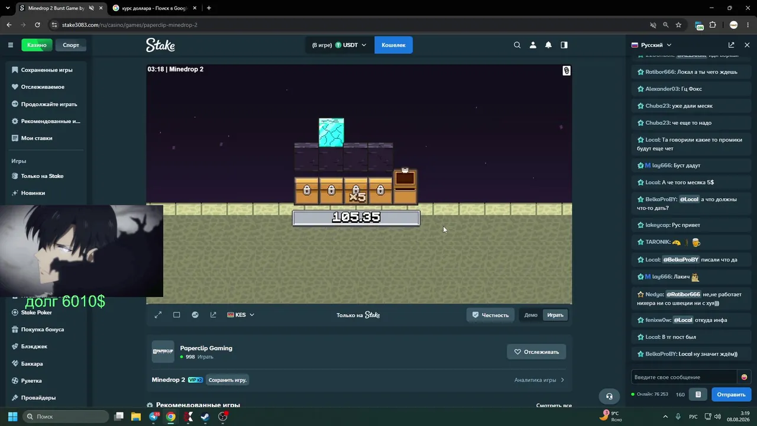The width and height of the screenshot is (757, 426).
Task: Open Chrome's page zoom magnifier icon
Action: click(x=666, y=25)
